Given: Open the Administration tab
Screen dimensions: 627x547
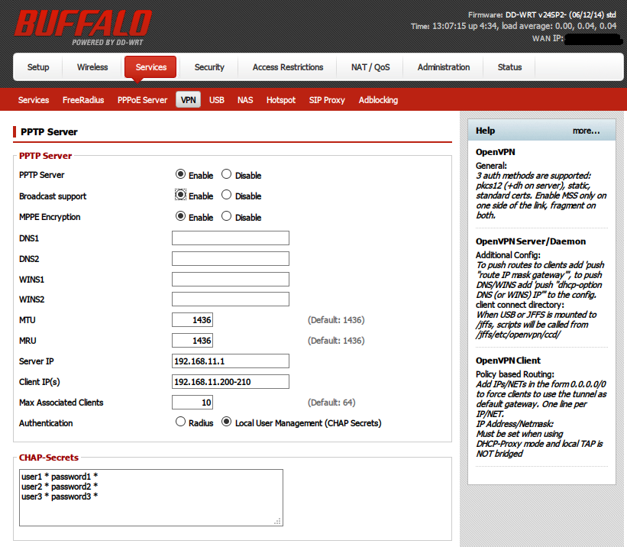Looking at the screenshot, I should coord(444,67).
